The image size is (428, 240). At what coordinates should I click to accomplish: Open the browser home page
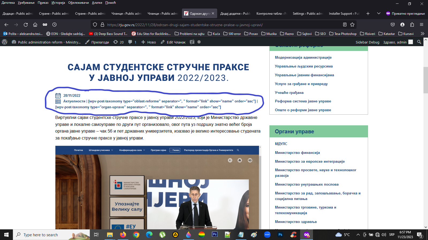pyautogui.click(x=35, y=25)
